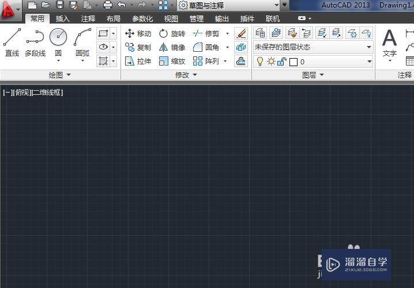Click layer 0 color swatch
414x288 pixels.
pos(293,62)
